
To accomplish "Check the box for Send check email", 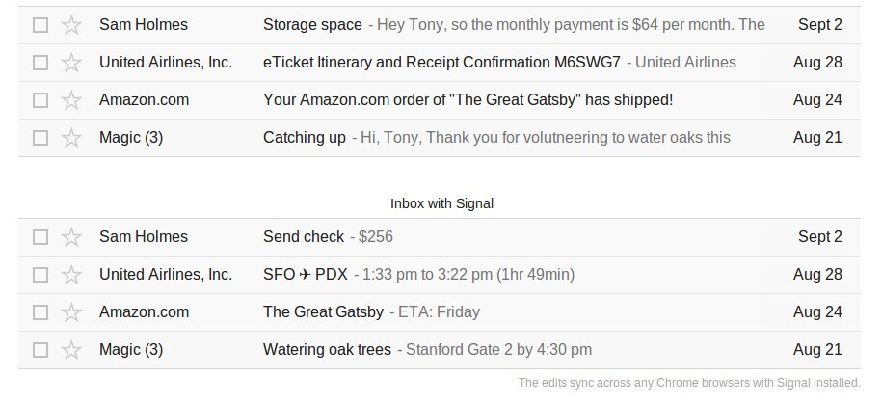I will pos(40,237).
